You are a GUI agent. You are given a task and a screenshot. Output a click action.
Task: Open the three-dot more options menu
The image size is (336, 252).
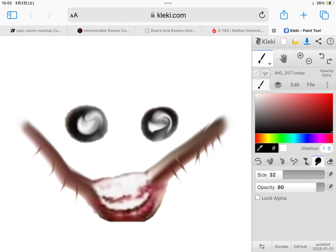tap(327, 85)
